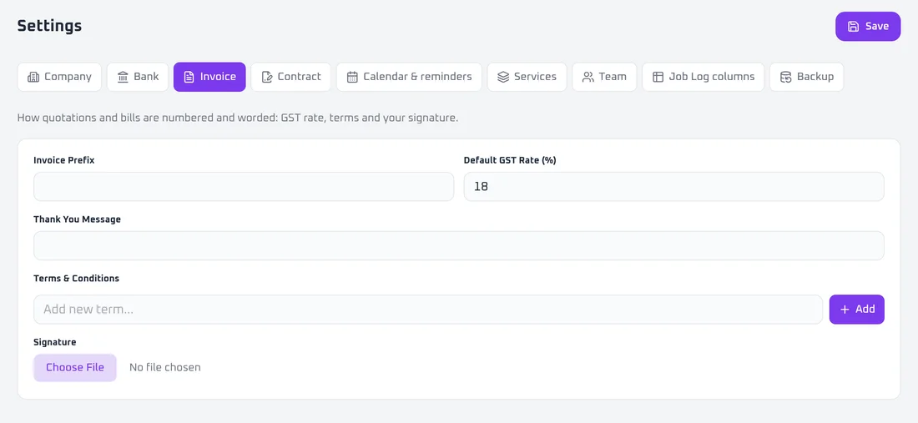Open the Contract tab
The image size is (918, 423).
click(291, 77)
